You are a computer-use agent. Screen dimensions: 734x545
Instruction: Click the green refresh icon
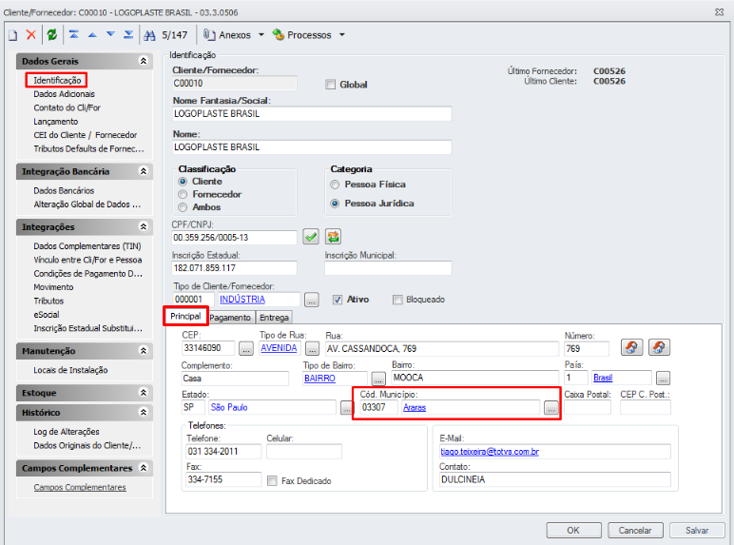52,34
